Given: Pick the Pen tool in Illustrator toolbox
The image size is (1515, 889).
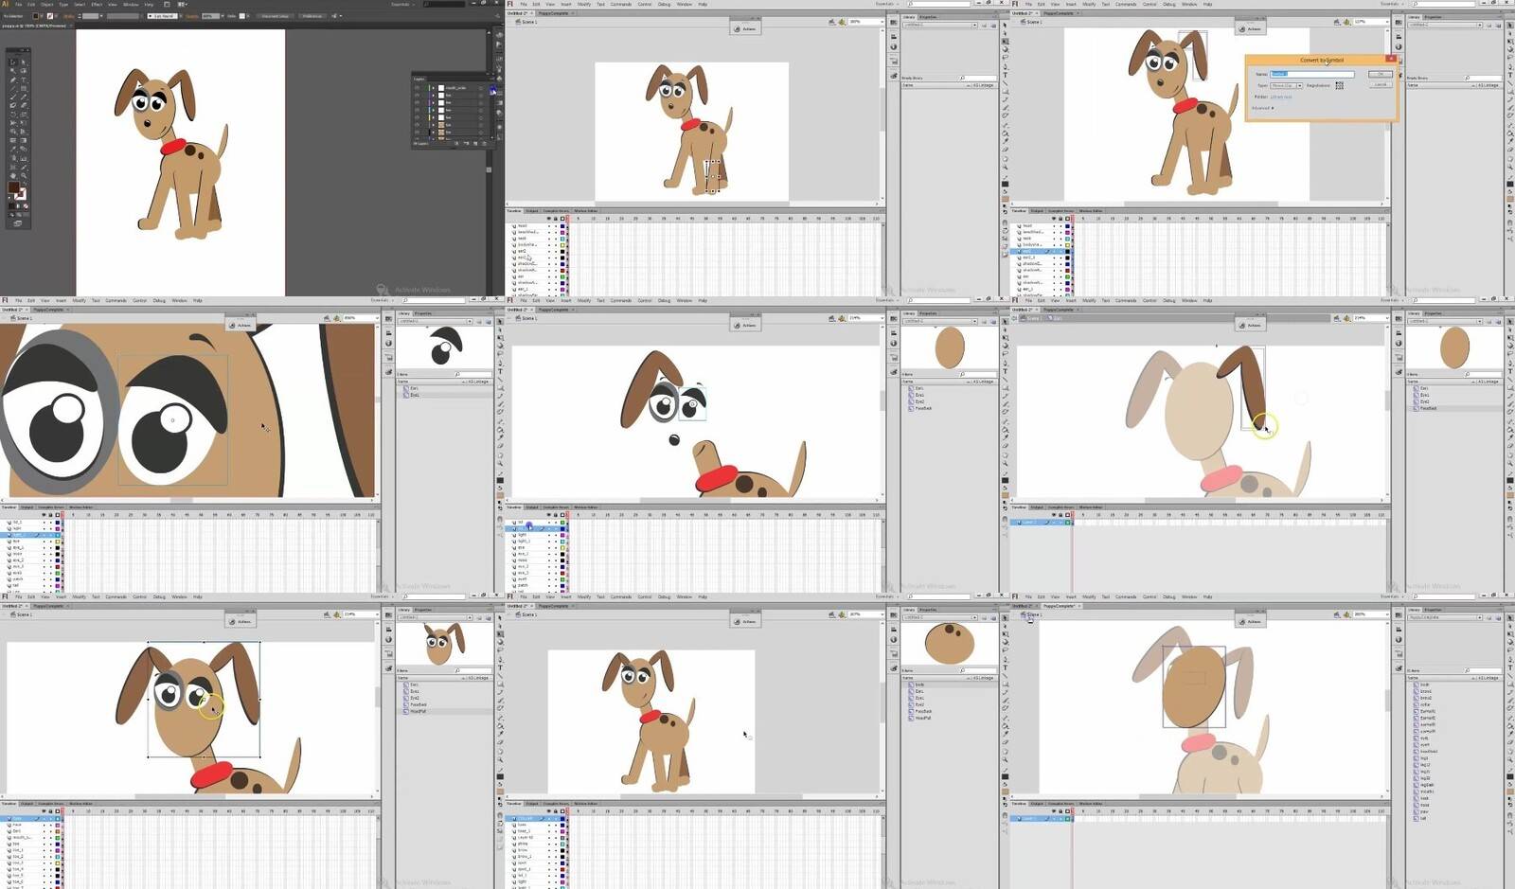Looking at the screenshot, I should pos(12,80).
